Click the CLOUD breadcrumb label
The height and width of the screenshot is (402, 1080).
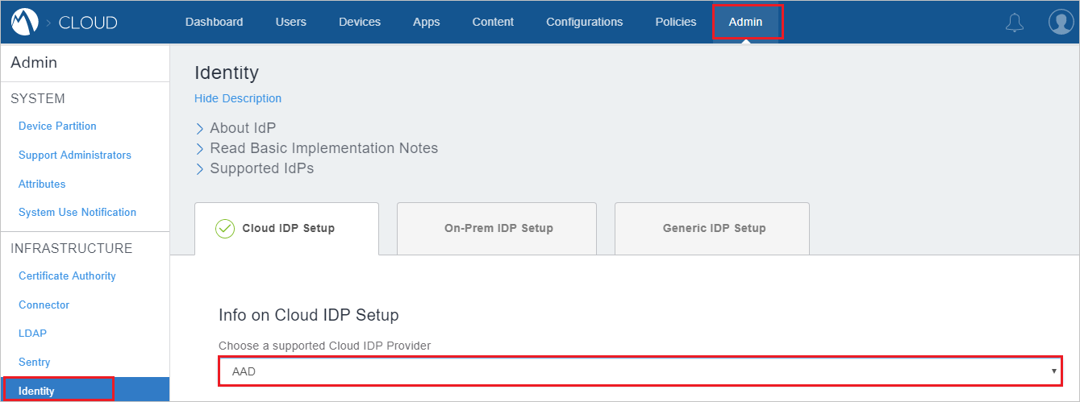coord(88,23)
